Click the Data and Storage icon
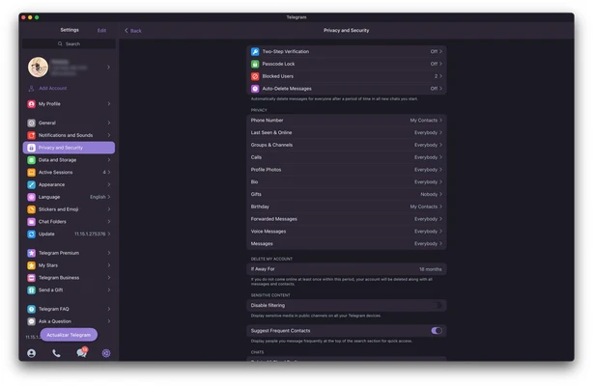The height and width of the screenshot is (386, 593). [x=32, y=160]
